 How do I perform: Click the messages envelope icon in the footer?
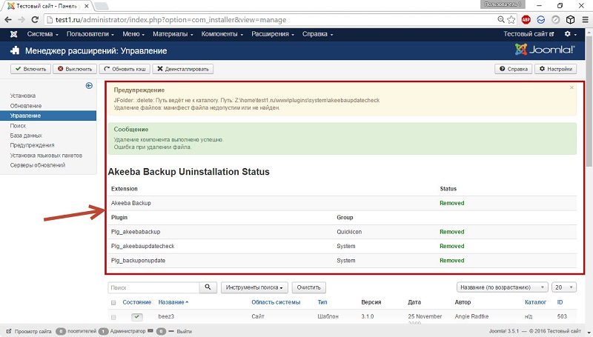[x=150, y=331]
